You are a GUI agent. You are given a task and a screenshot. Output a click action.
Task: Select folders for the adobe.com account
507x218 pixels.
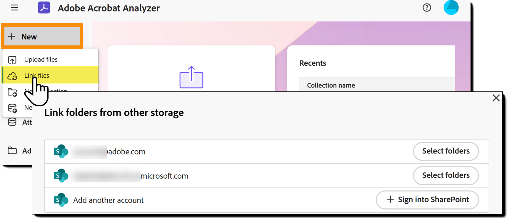coord(446,151)
